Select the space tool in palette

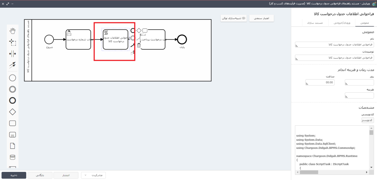[12, 54]
